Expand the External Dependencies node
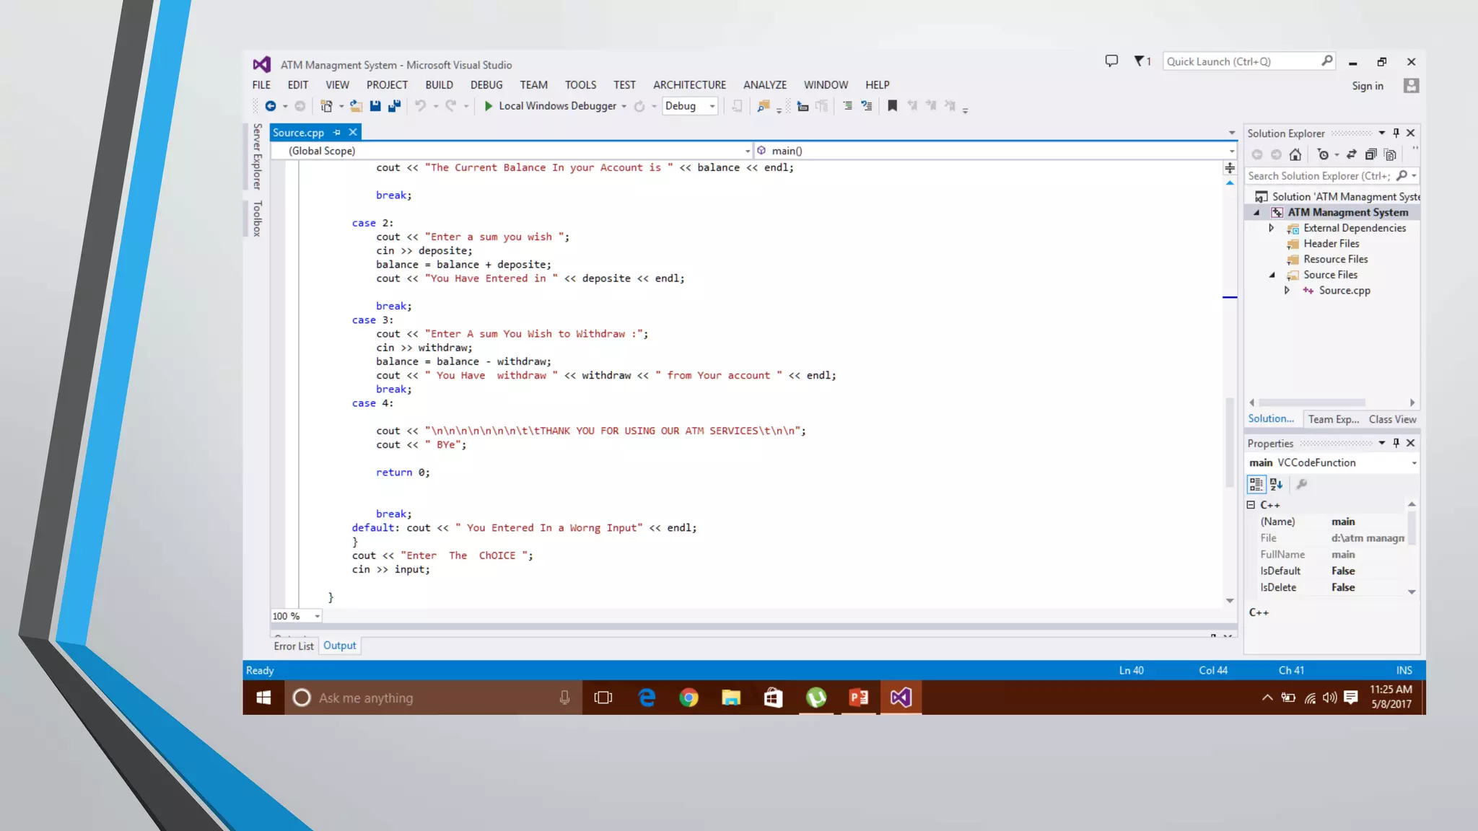1478x831 pixels. (1272, 228)
